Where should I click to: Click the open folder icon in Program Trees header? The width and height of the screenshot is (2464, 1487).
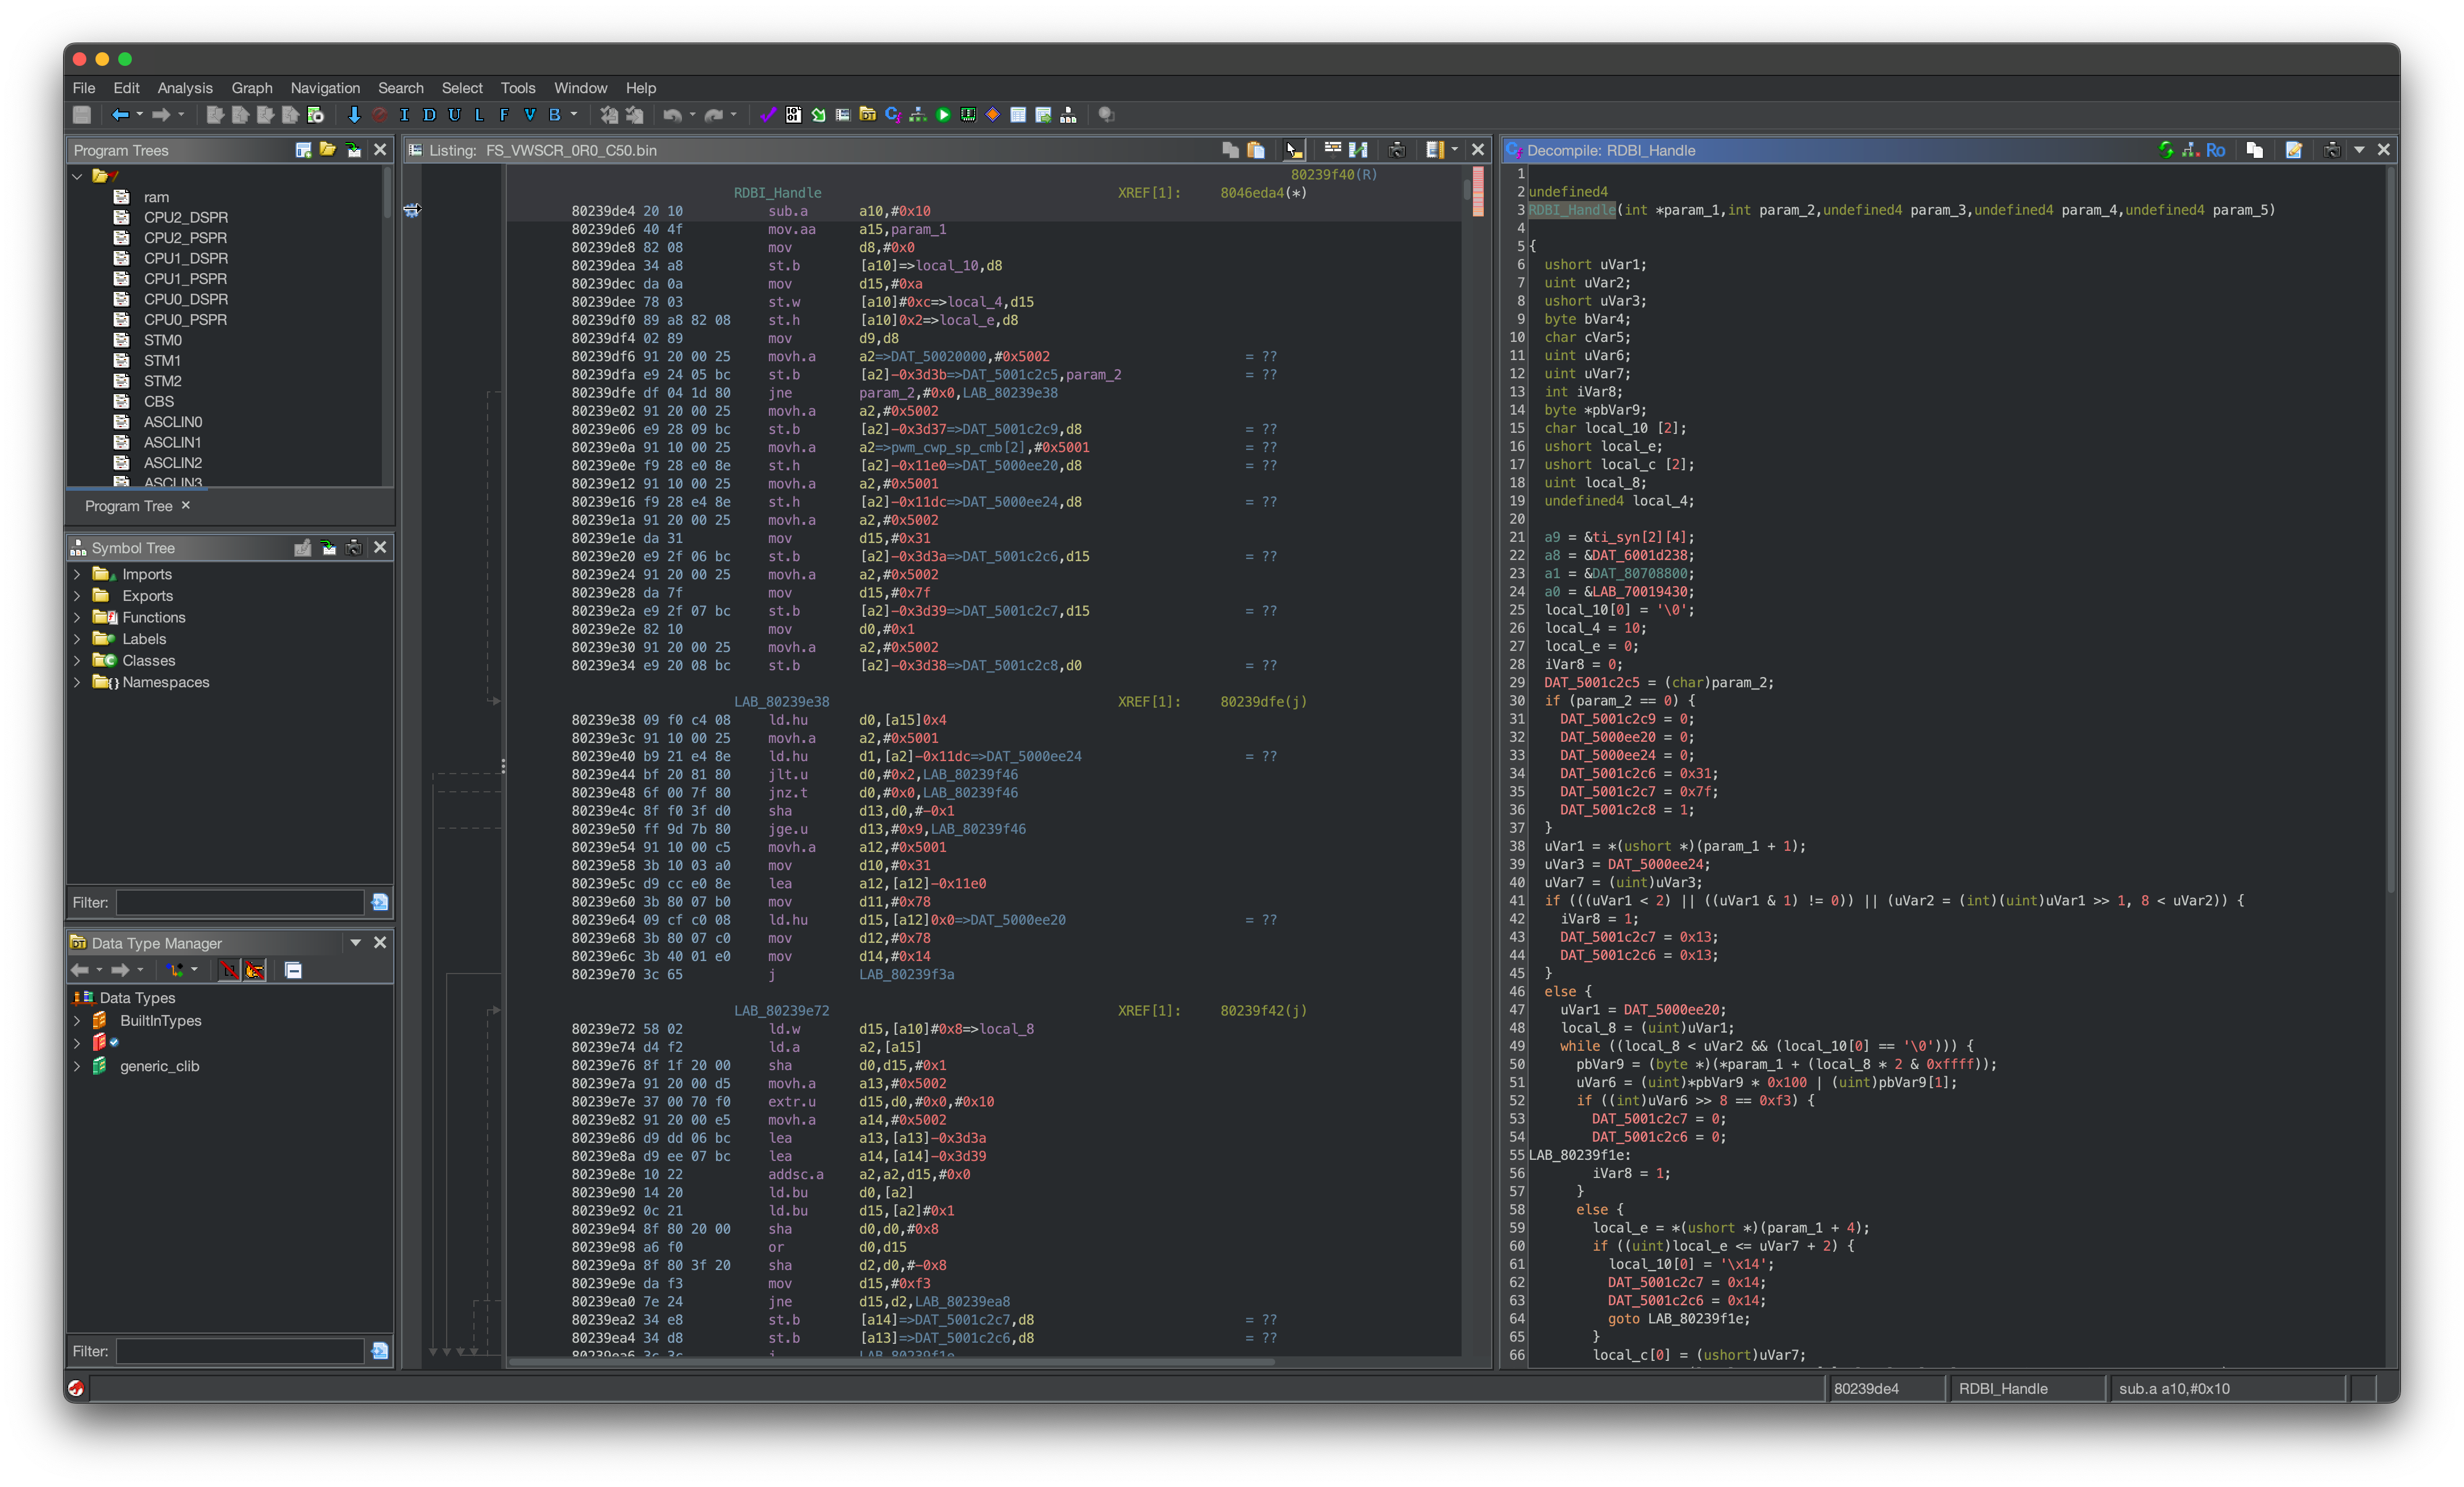tap(327, 150)
